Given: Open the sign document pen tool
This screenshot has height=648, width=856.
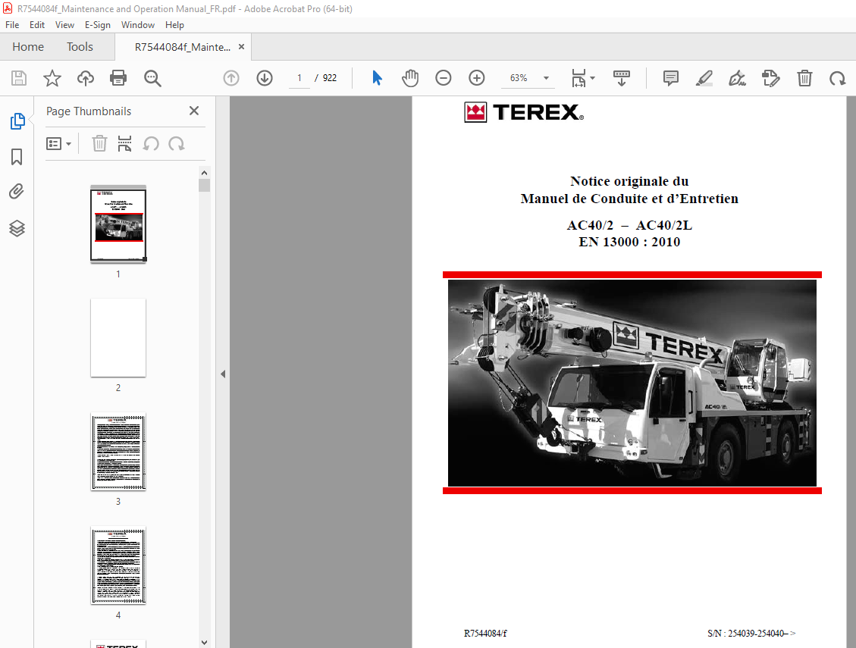Looking at the screenshot, I should pos(738,78).
